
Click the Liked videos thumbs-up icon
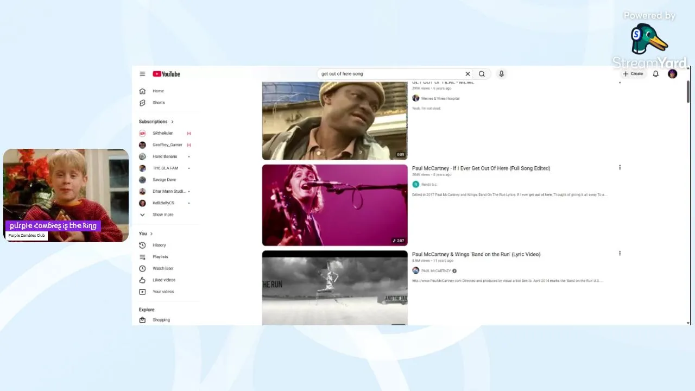(142, 280)
